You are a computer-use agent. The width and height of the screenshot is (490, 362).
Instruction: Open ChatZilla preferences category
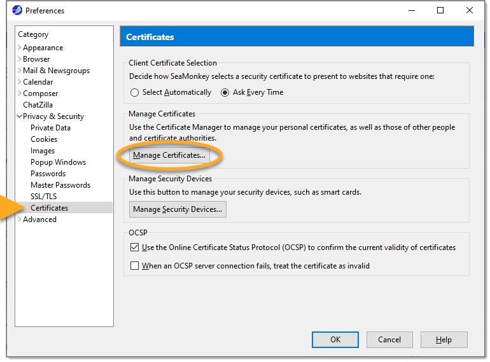38,105
